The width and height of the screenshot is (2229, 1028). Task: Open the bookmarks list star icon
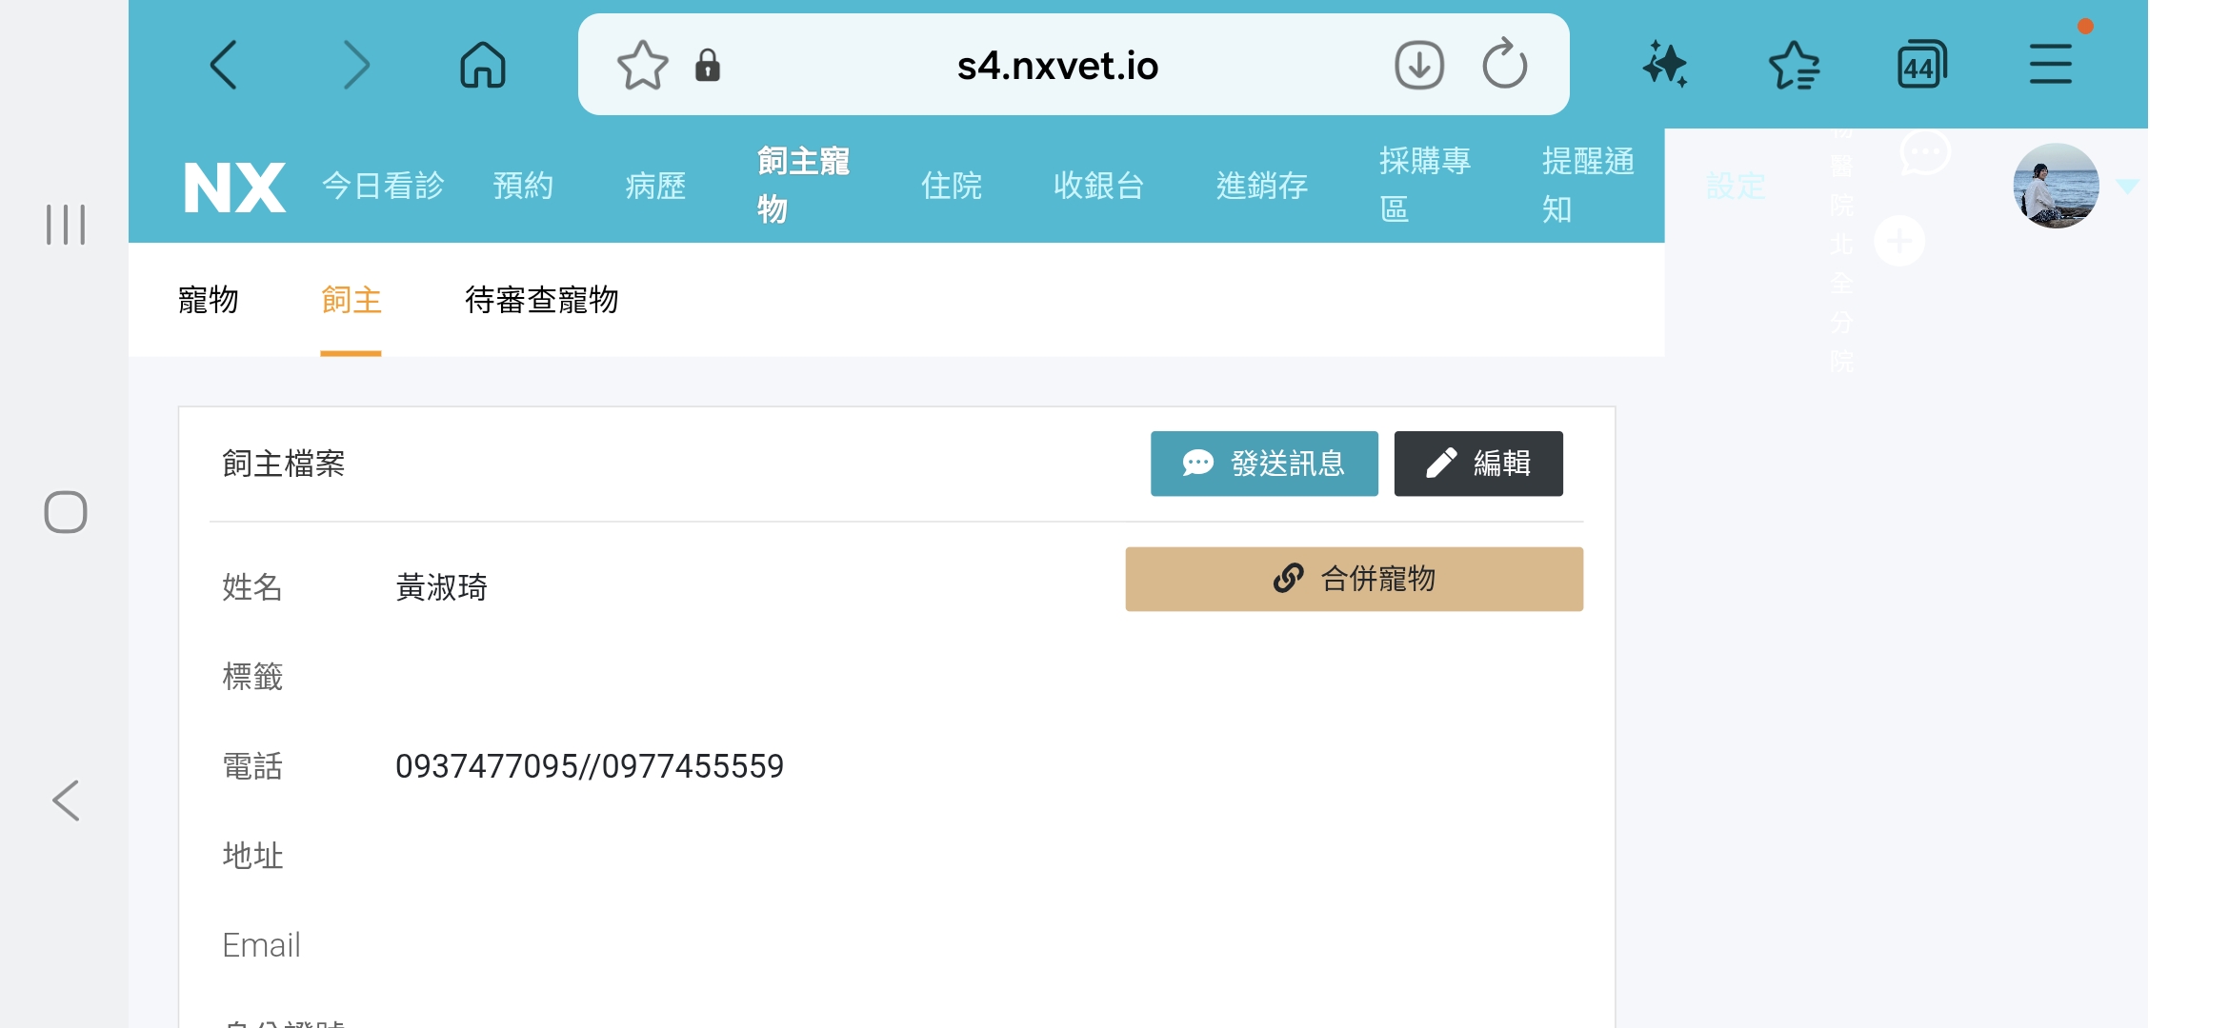tap(1794, 65)
